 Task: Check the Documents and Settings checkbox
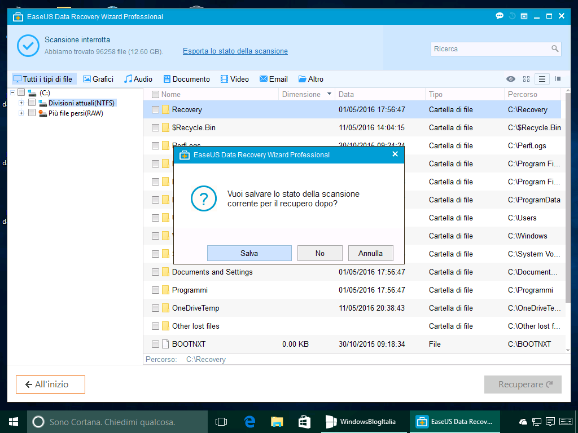[156, 272]
